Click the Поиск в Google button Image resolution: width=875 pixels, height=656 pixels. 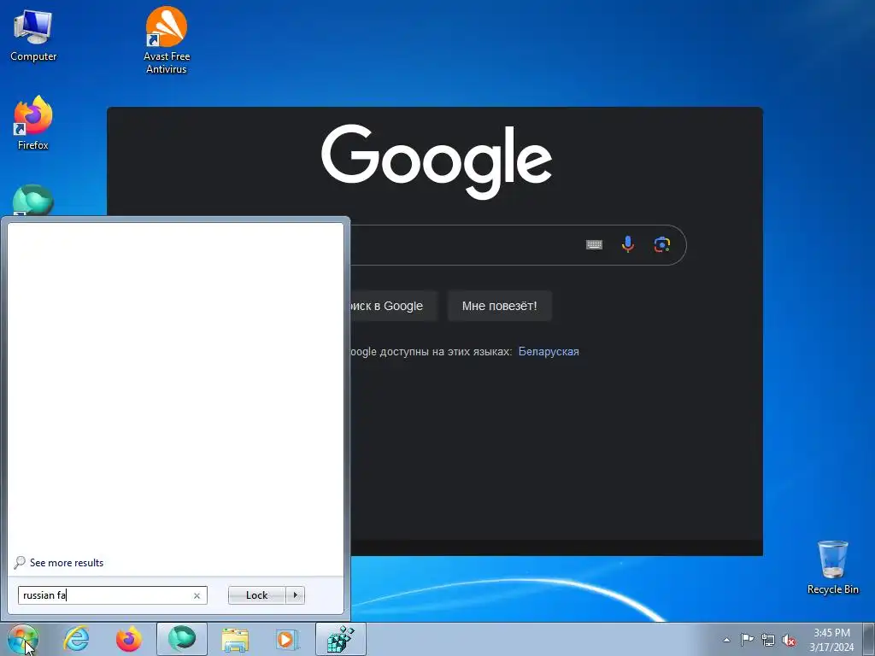tap(393, 306)
